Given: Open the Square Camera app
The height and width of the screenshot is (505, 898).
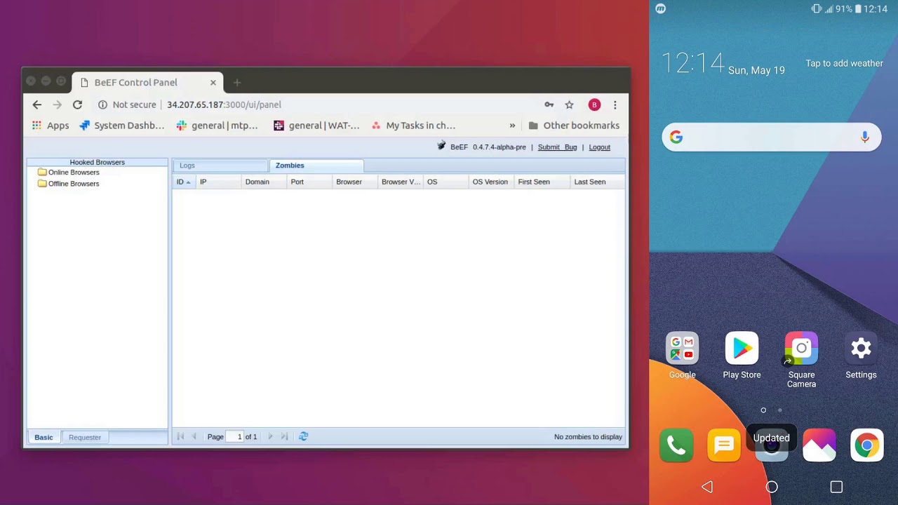Looking at the screenshot, I should tap(801, 360).
